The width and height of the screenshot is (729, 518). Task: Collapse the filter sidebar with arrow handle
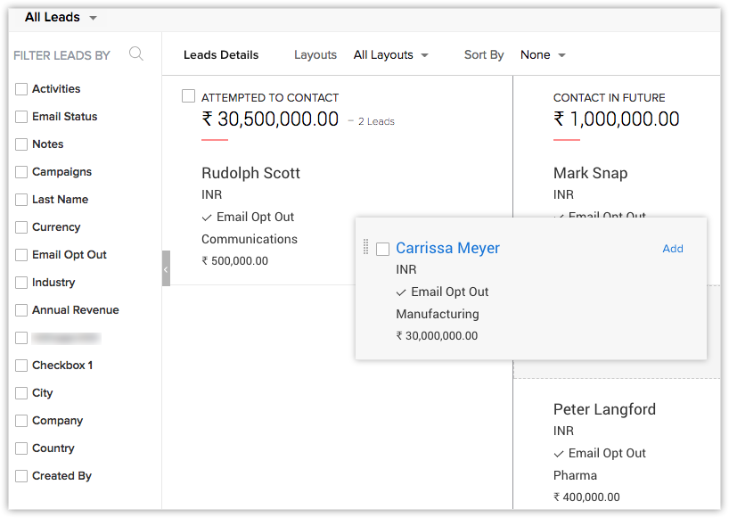click(x=166, y=268)
